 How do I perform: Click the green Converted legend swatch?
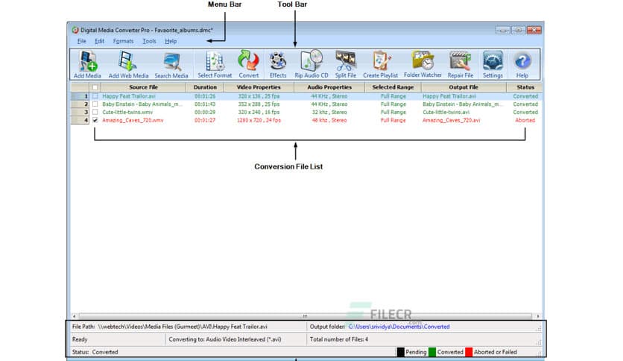[432, 352]
